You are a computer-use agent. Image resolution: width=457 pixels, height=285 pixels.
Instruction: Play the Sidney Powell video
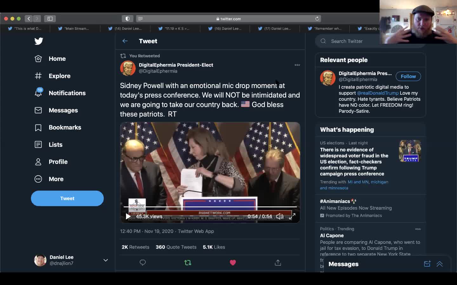[x=128, y=217]
